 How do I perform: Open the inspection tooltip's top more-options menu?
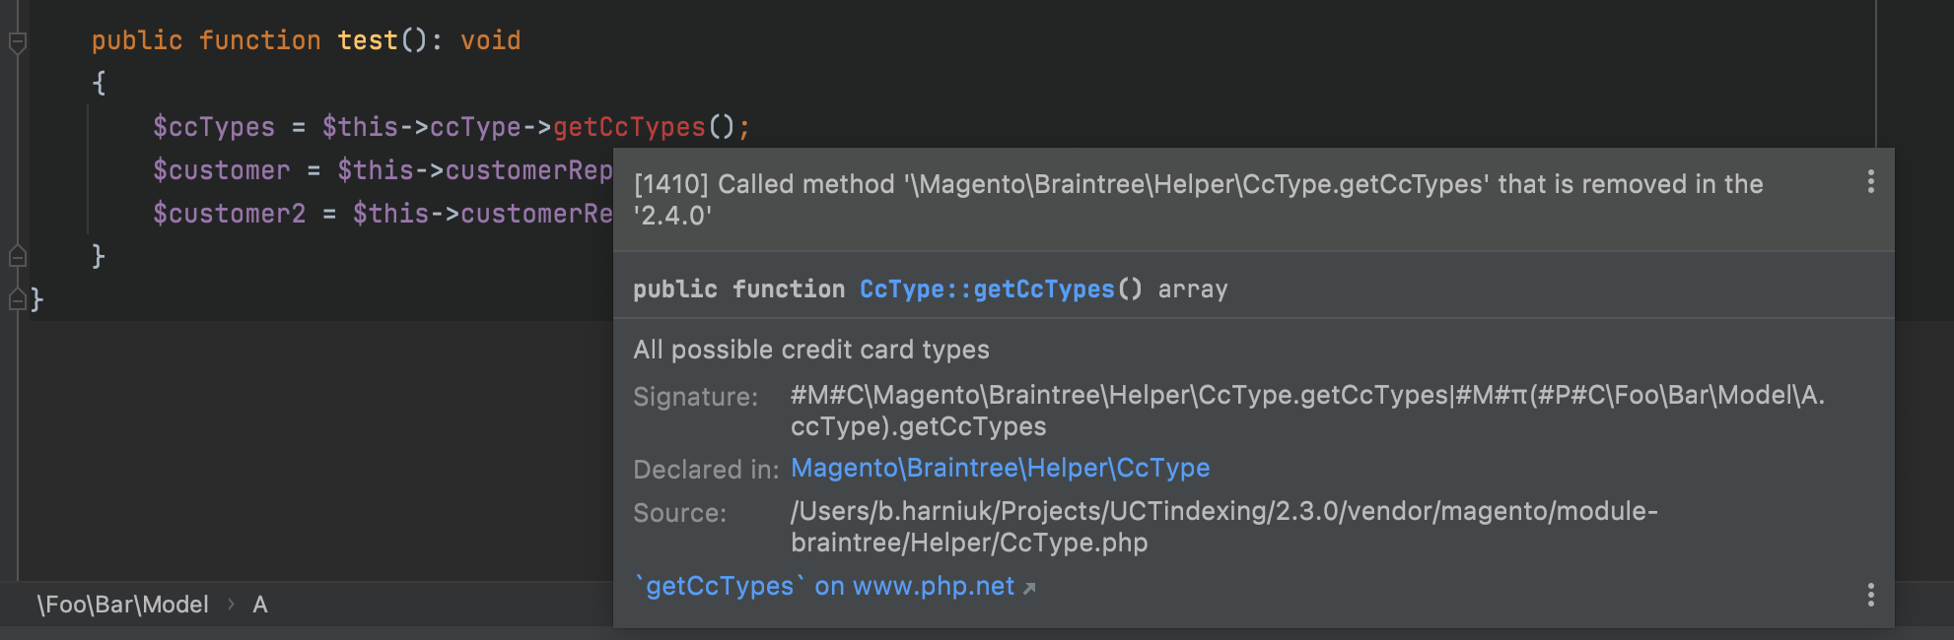click(x=1870, y=181)
